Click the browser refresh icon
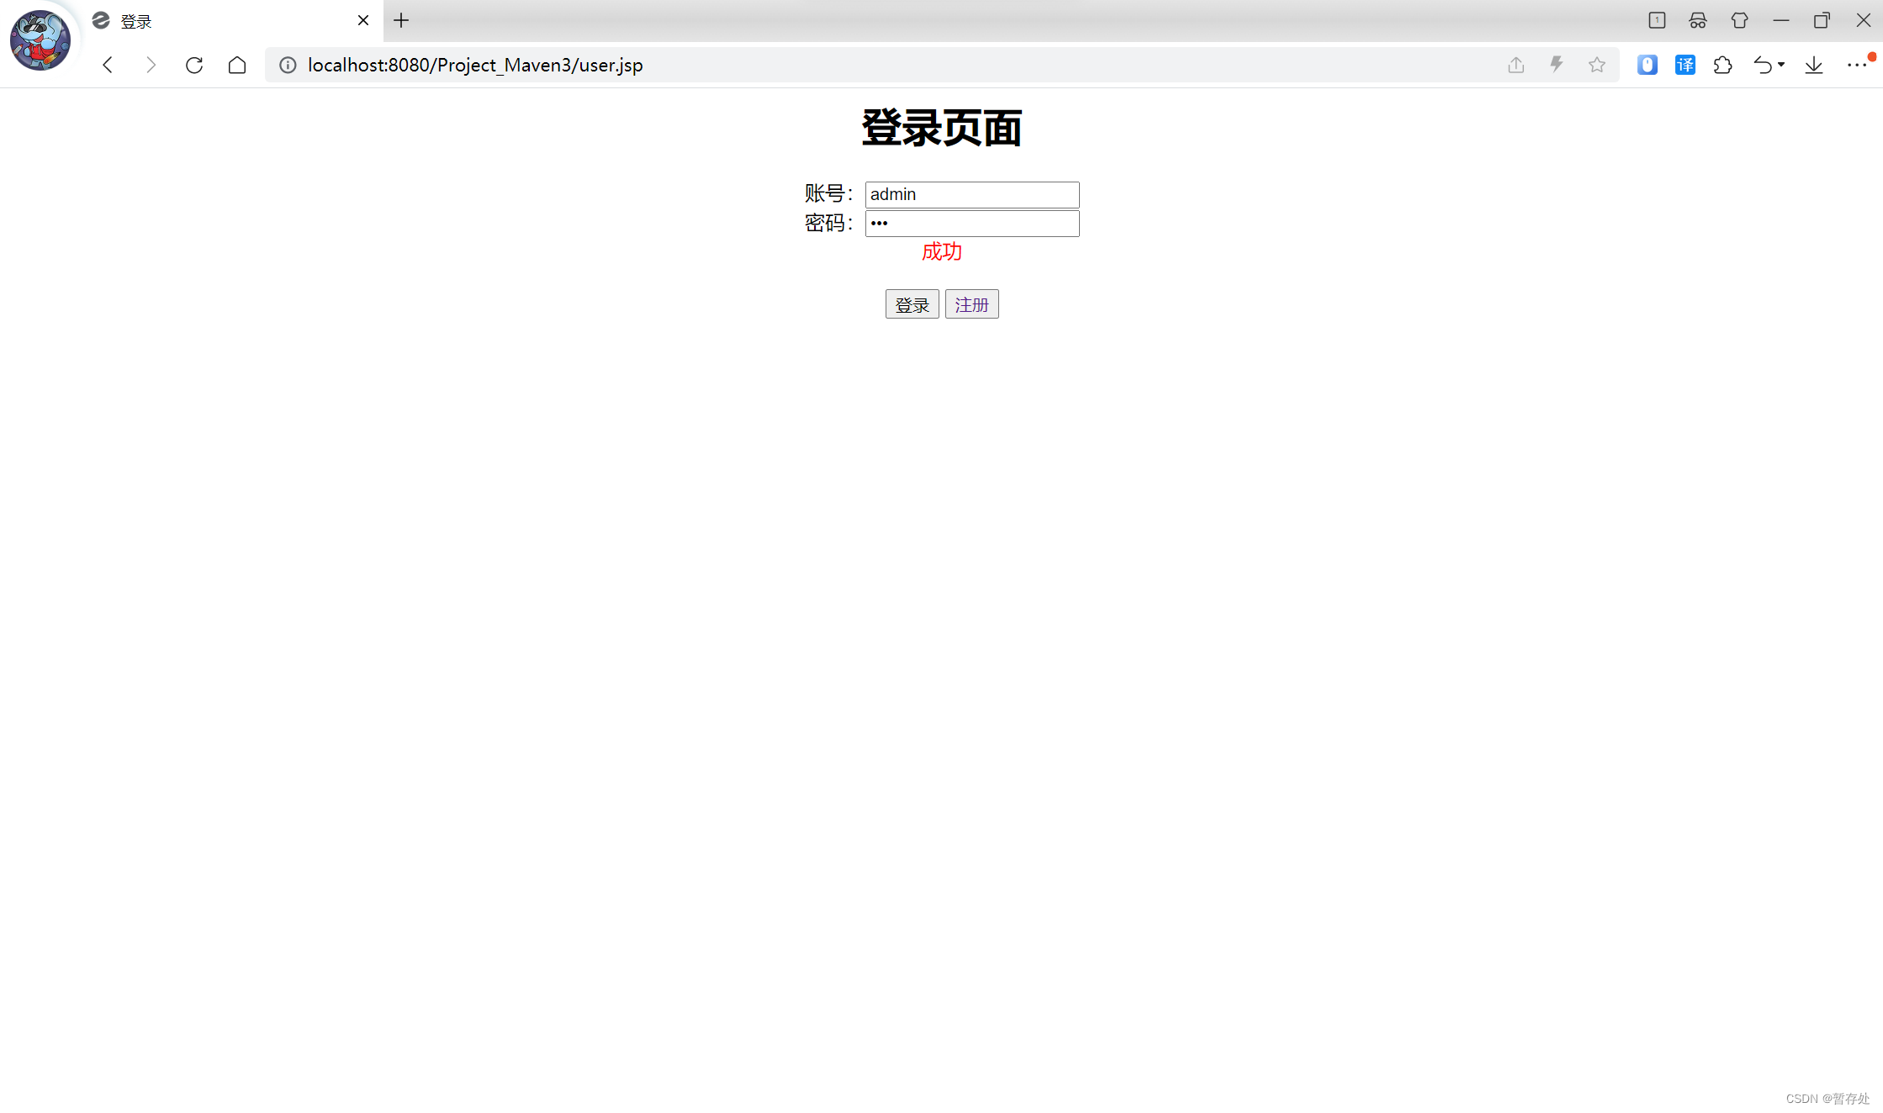Image resolution: width=1883 pixels, height=1113 pixels. tap(195, 65)
